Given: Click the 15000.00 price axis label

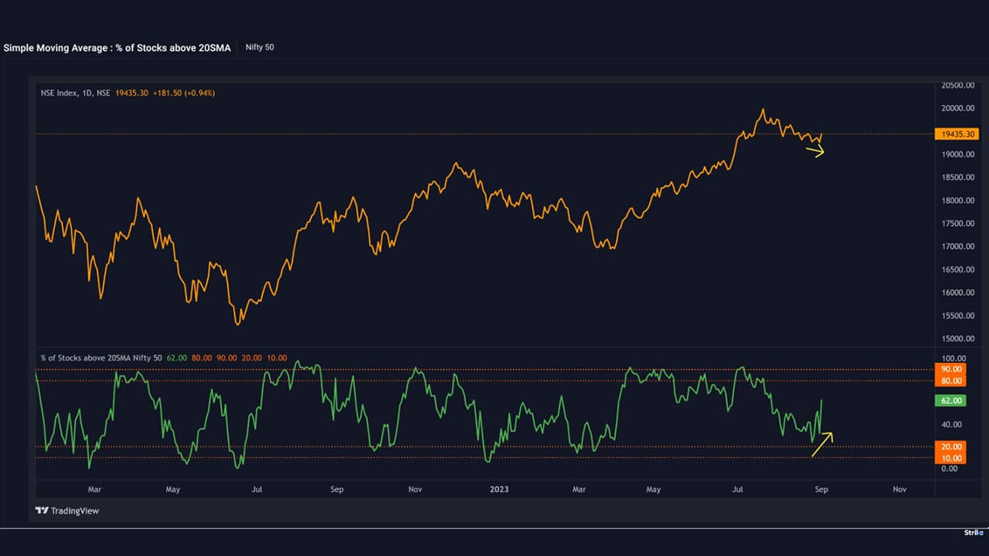Looking at the screenshot, I should coord(957,339).
